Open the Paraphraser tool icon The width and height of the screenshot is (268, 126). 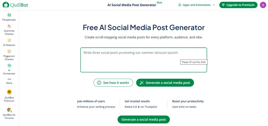[9, 15]
